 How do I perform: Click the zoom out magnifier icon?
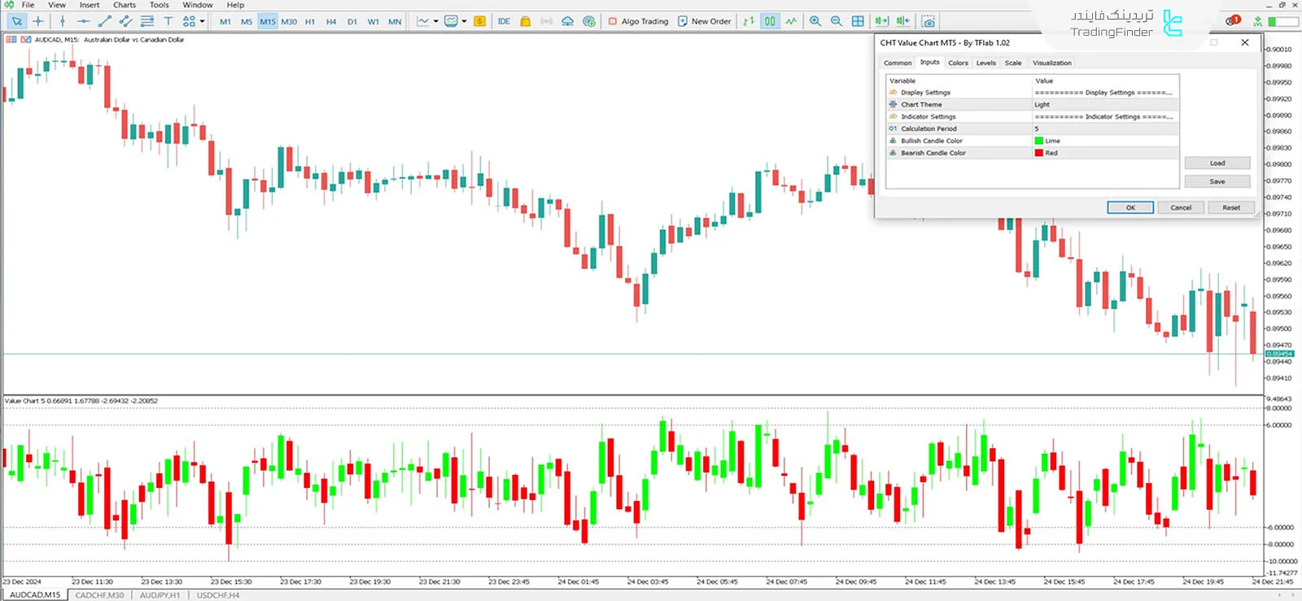pos(836,21)
